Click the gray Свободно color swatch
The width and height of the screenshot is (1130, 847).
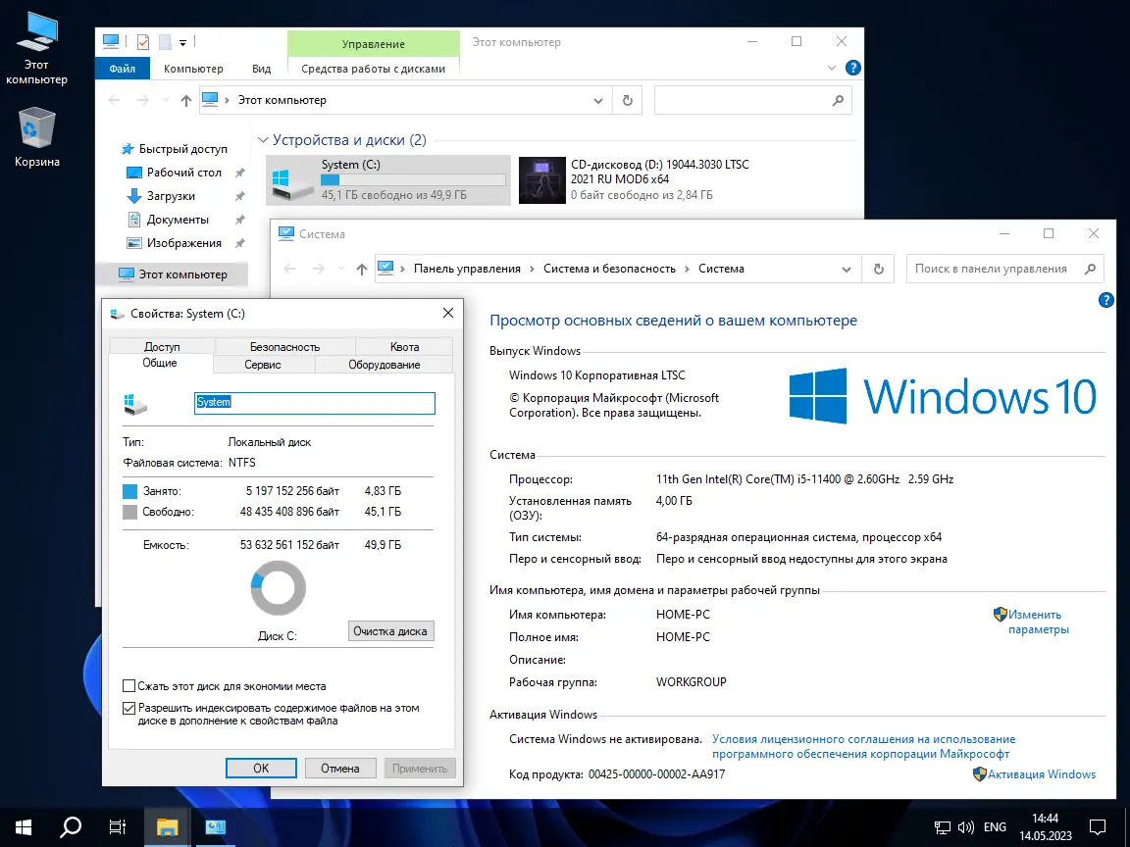(129, 512)
